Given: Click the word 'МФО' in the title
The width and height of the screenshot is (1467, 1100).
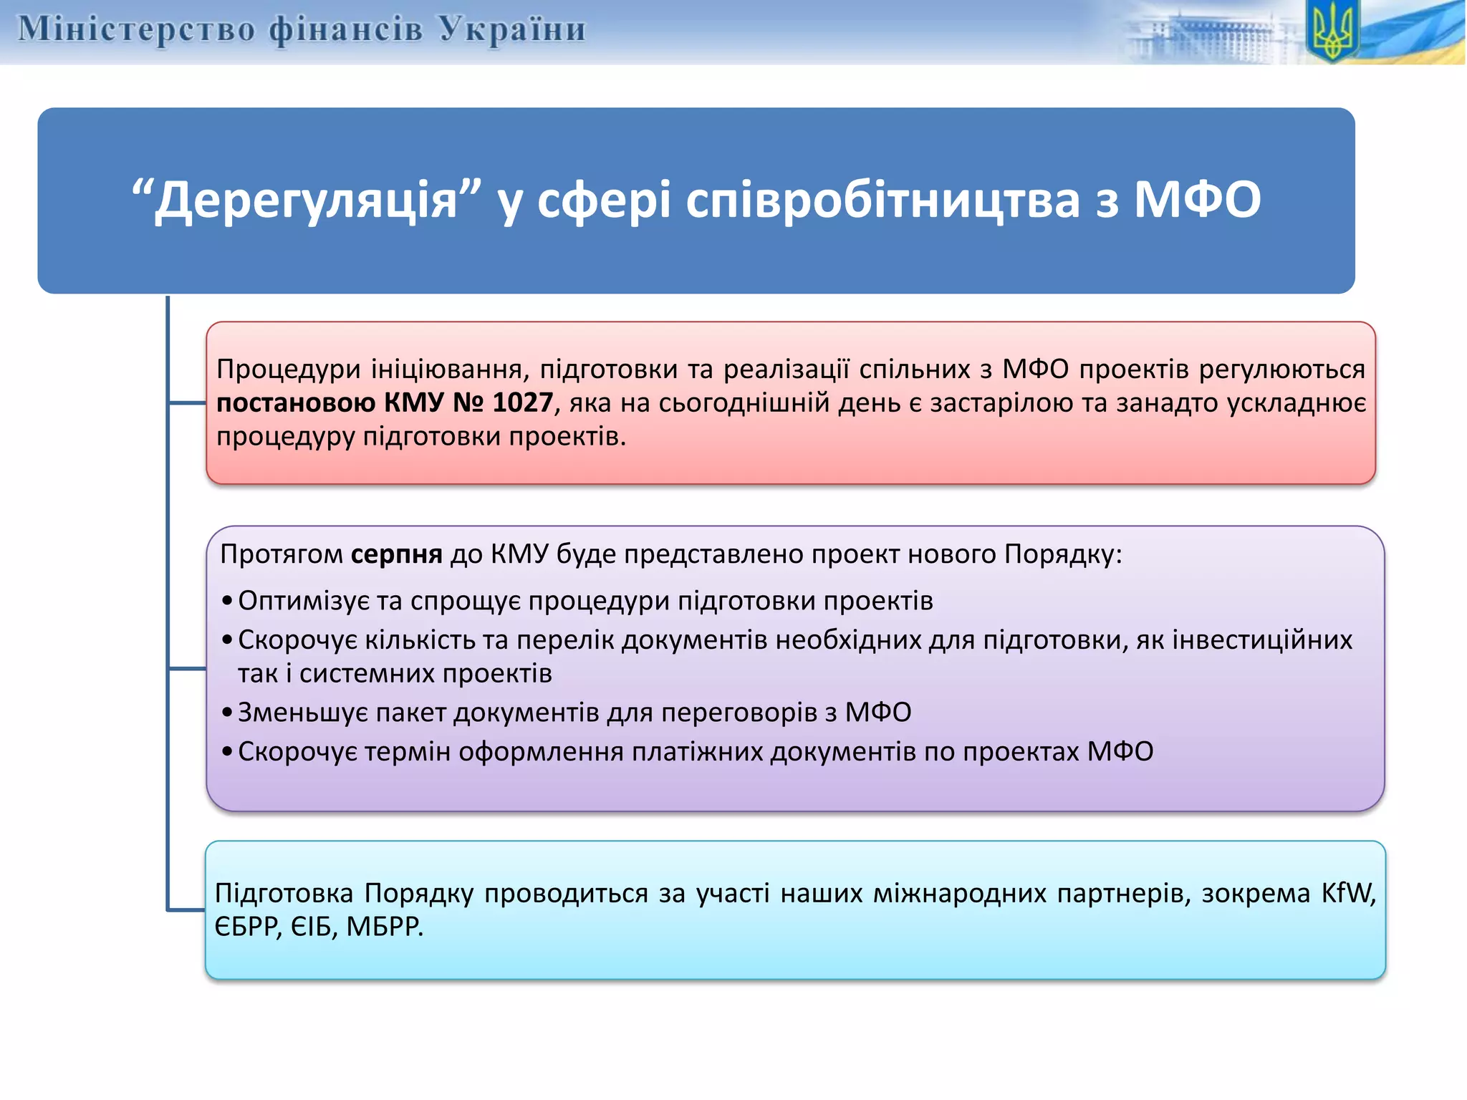Looking at the screenshot, I should 1197,200.
